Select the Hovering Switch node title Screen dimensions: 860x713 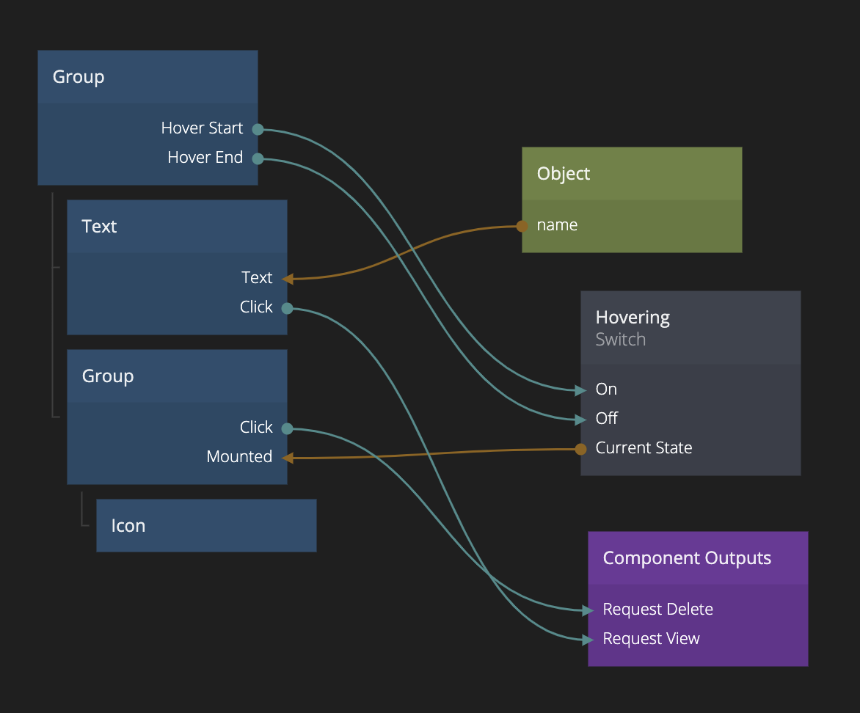coord(633,318)
